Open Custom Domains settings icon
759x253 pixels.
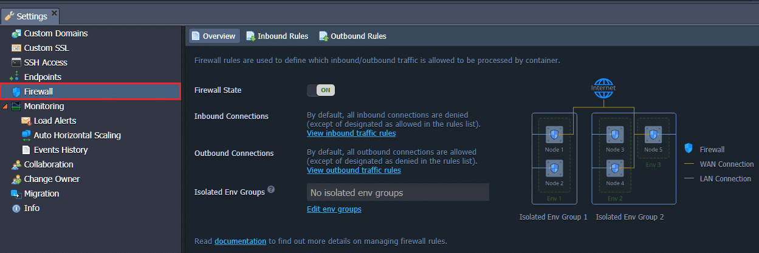16,33
